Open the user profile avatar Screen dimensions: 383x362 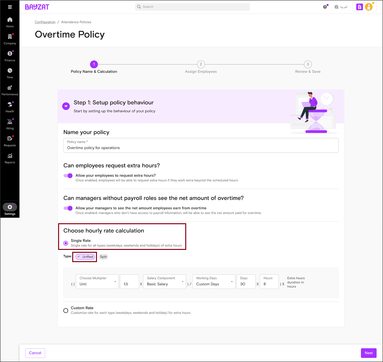point(369,7)
